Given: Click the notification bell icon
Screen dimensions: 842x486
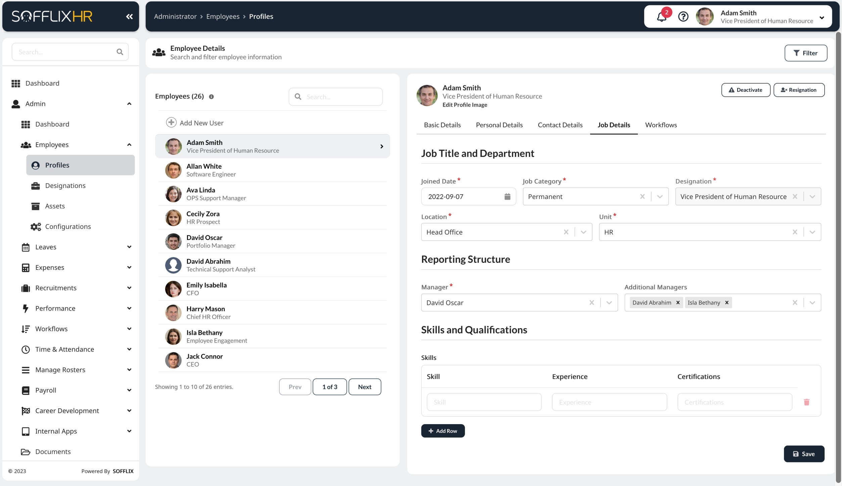Looking at the screenshot, I should 662,16.
